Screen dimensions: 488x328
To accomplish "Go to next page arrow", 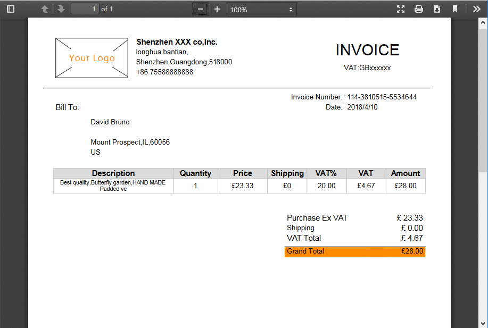I will 61,9.
